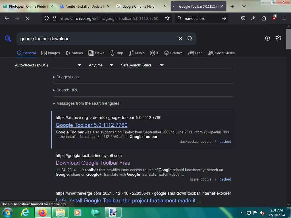Bookmark this page with the star
Image resolution: width=291 pixels, height=218 pixels.
[x=167, y=18]
